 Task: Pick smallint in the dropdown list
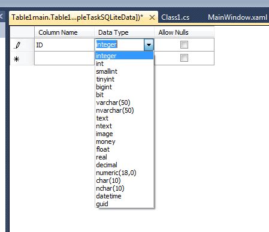coord(125,71)
